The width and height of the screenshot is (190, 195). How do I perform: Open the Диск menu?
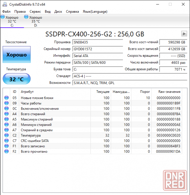pos(58,12)
